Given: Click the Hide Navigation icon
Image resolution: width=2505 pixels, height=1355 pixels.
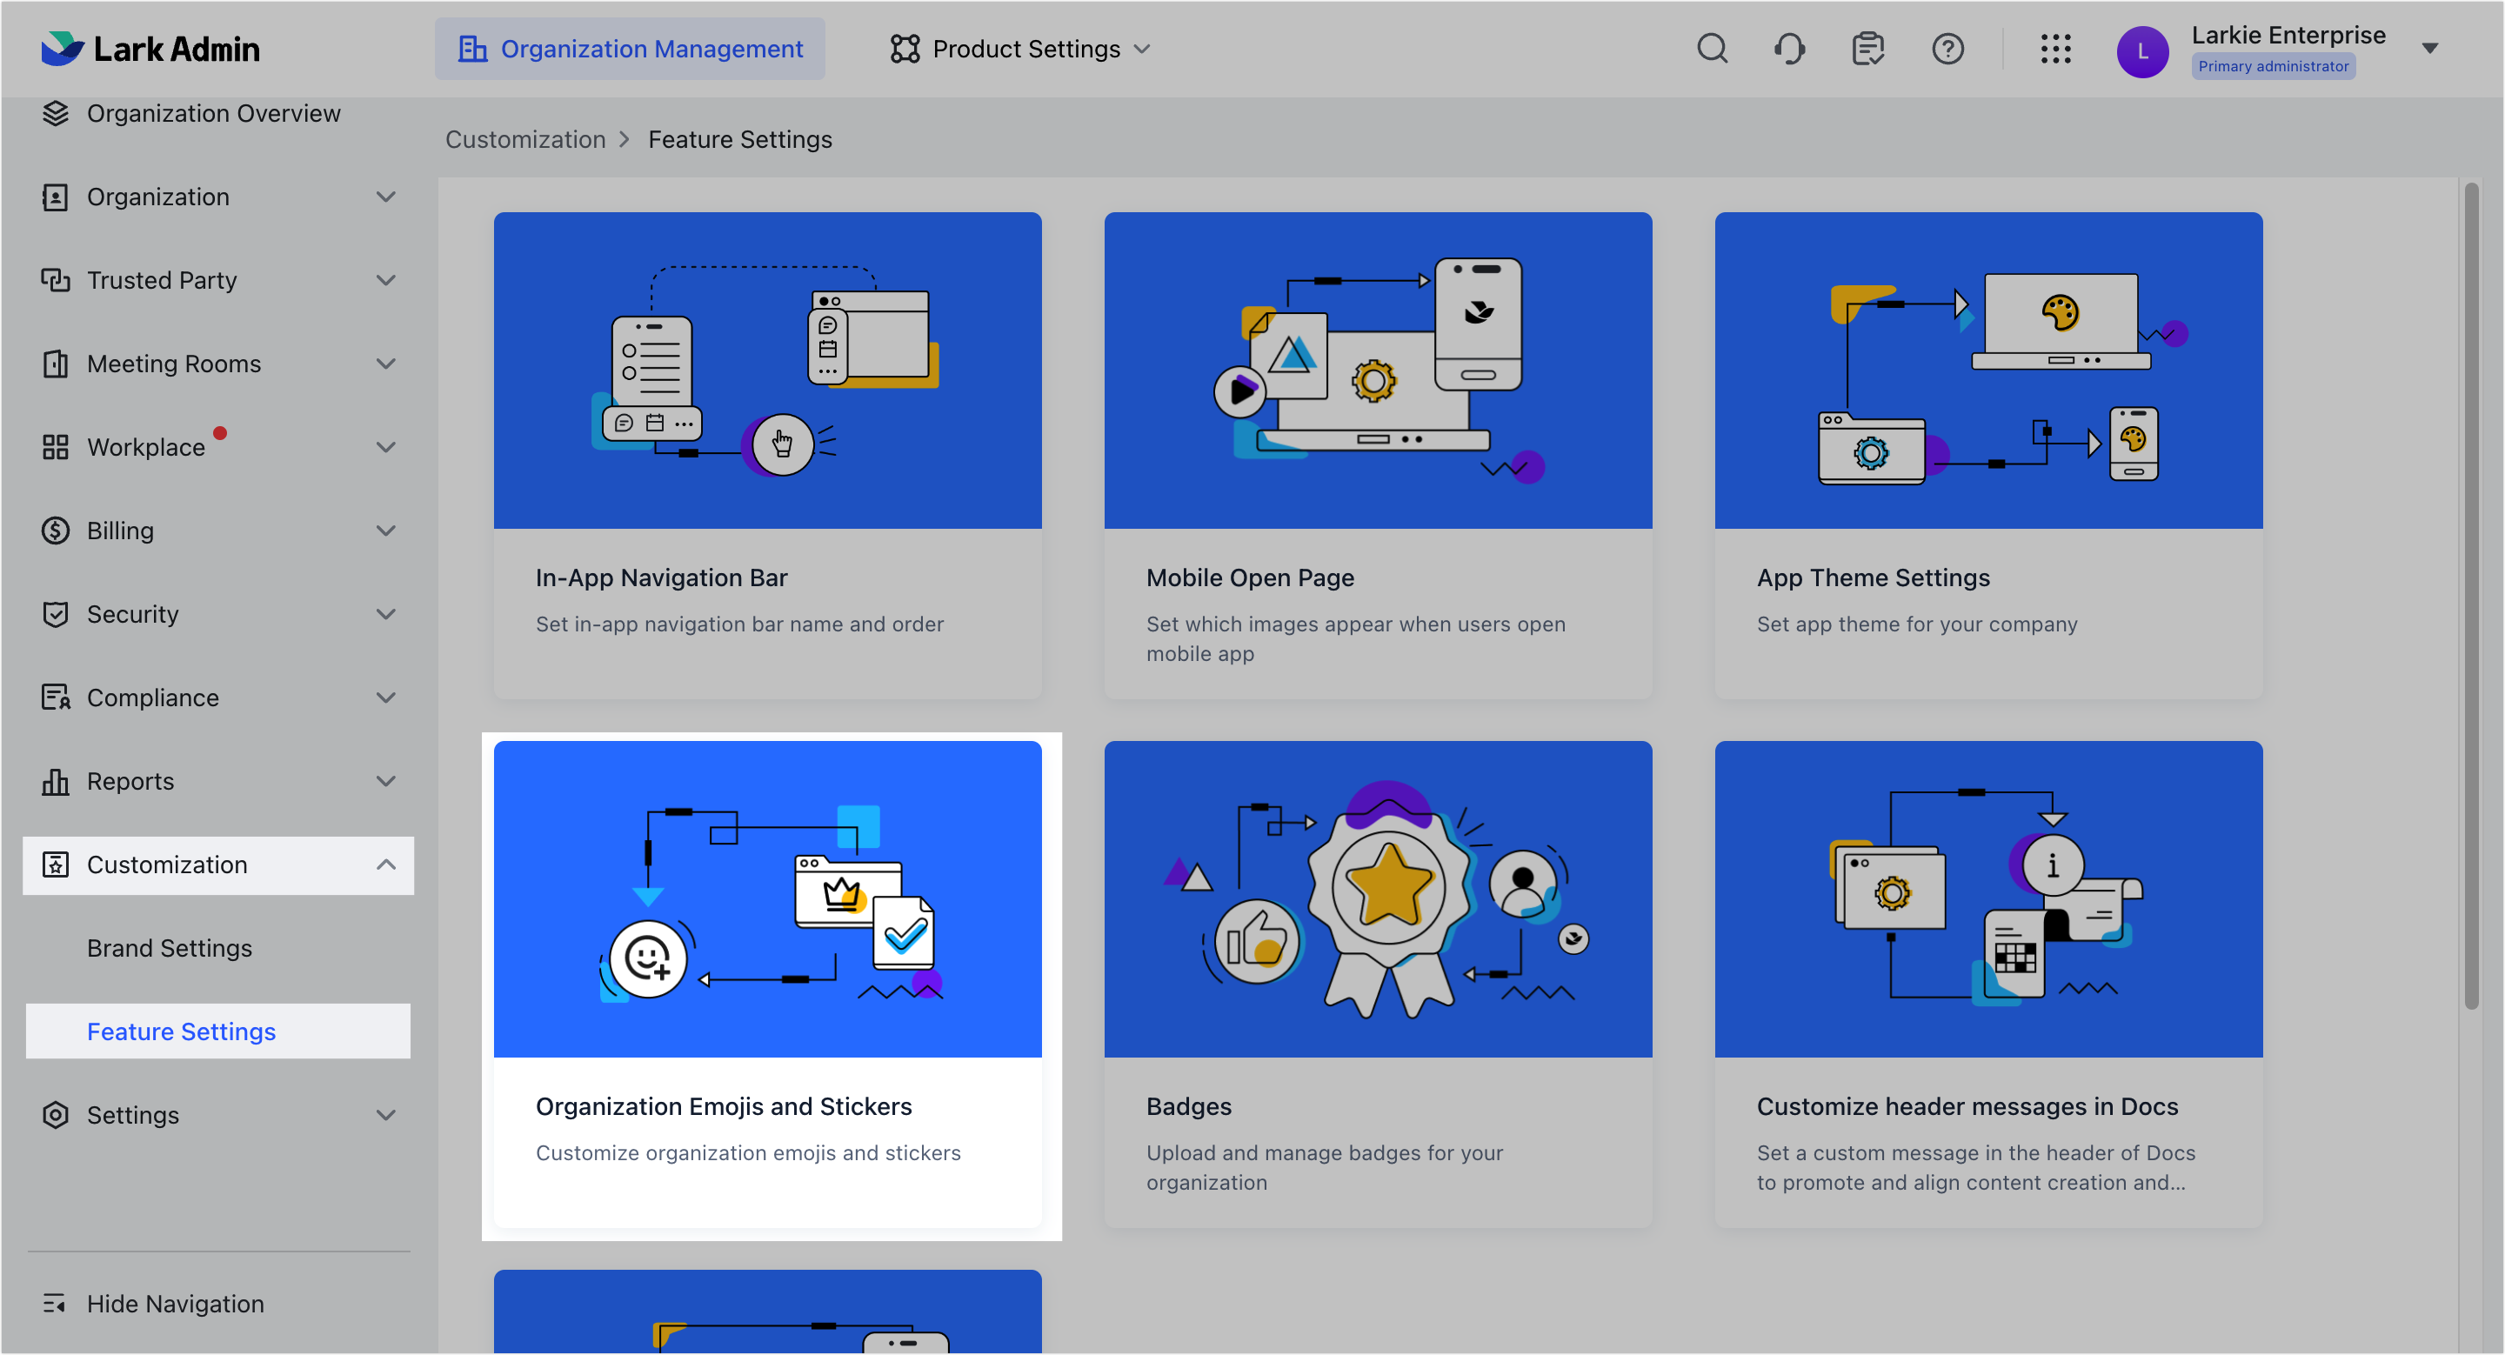Looking at the screenshot, I should click(56, 1304).
